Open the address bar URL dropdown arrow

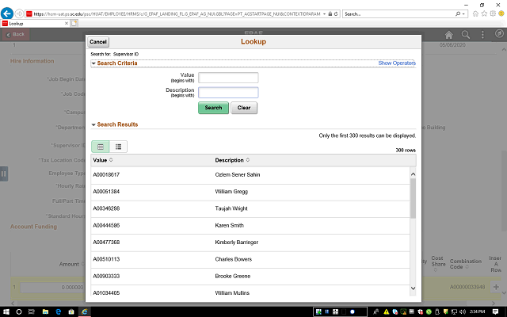pyautogui.click(x=324, y=14)
